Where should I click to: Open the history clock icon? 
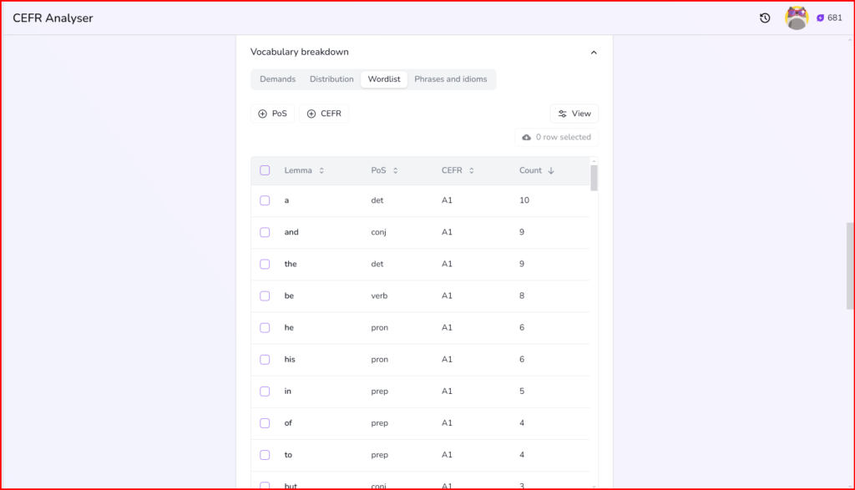coord(765,18)
